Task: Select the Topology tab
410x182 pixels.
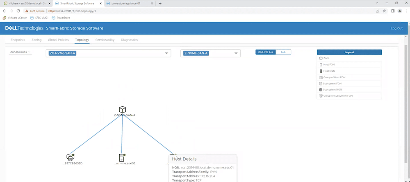Action: click(x=82, y=40)
